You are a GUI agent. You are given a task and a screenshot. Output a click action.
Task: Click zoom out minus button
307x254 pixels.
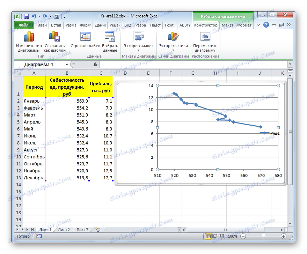243,236
